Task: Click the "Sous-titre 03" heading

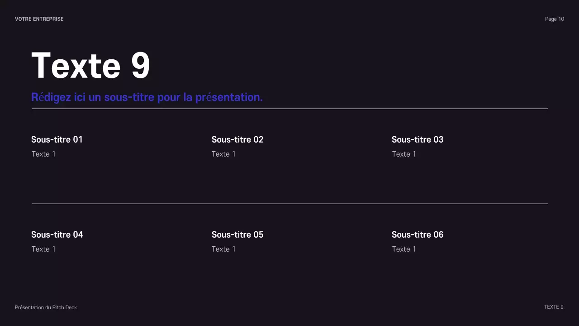Action: pyautogui.click(x=418, y=139)
